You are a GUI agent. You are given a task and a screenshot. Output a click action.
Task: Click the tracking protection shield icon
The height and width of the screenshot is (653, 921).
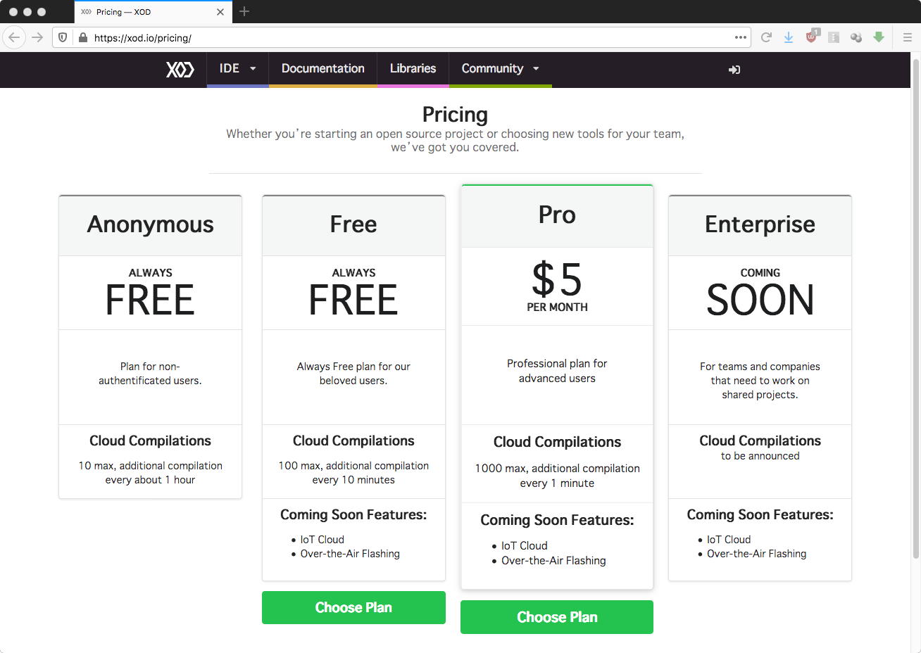[x=63, y=38]
